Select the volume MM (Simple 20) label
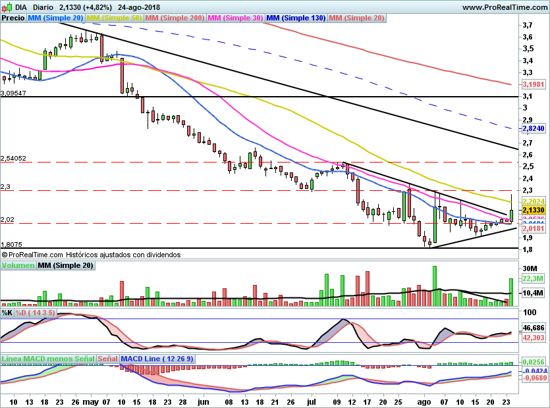The height and width of the screenshot is (408, 550). (66, 265)
